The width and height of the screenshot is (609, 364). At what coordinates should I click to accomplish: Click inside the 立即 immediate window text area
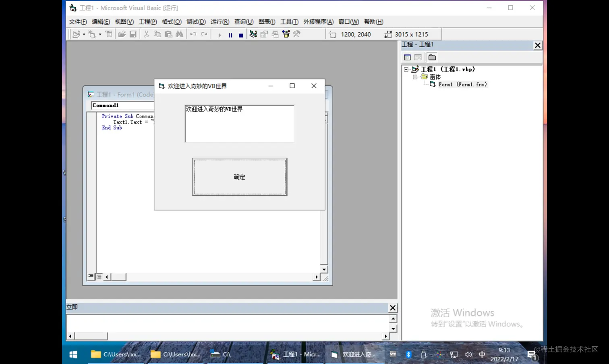pyautogui.click(x=228, y=324)
